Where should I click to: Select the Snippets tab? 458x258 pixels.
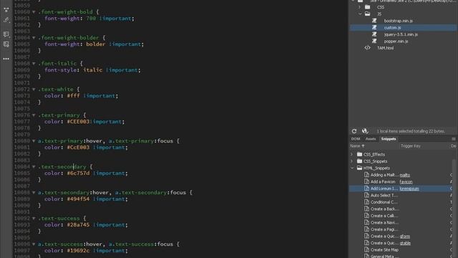(389, 139)
